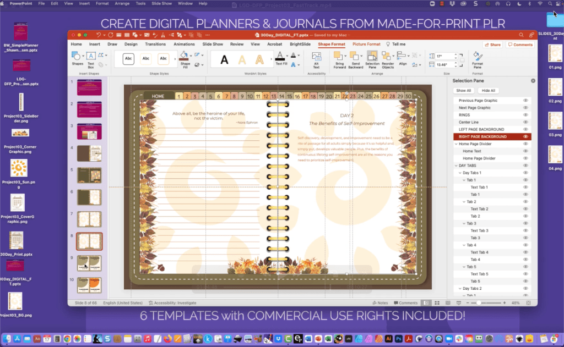Image resolution: width=564 pixels, height=347 pixels.
Task: Collapse the DAY TABS group
Action: click(x=457, y=165)
